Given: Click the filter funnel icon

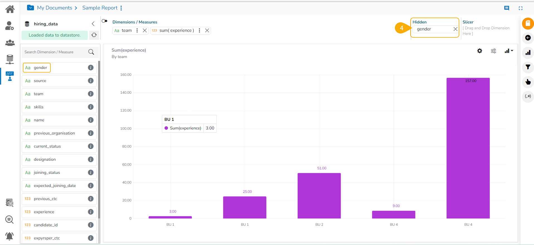Looking at the screenshot, I should tap(528, 67).
